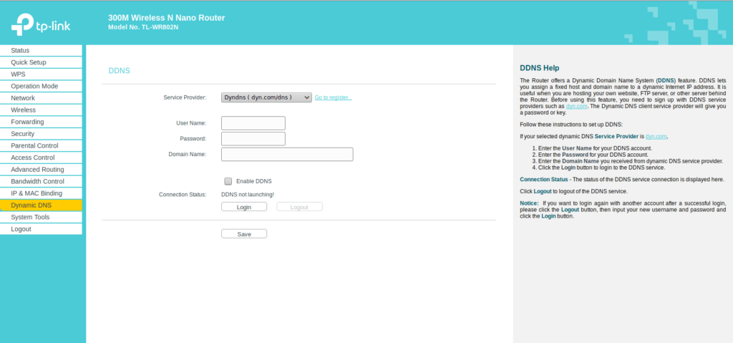Enable the DDNS checkbox
The height and width of the screenshot is (343, 733).
click(x=228, y=181)
